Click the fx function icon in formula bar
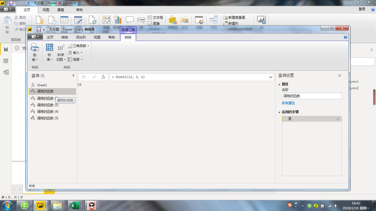 tap(103, 77)
